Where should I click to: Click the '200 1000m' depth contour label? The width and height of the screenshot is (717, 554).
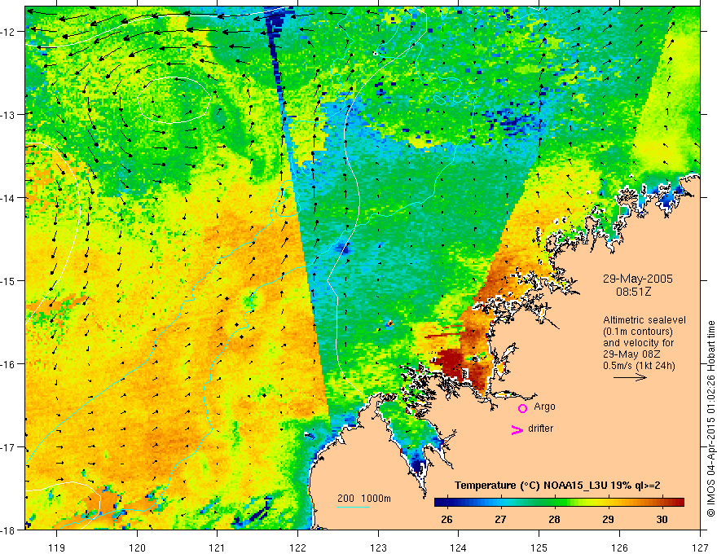pyautogui.click(x=364, y=499)
